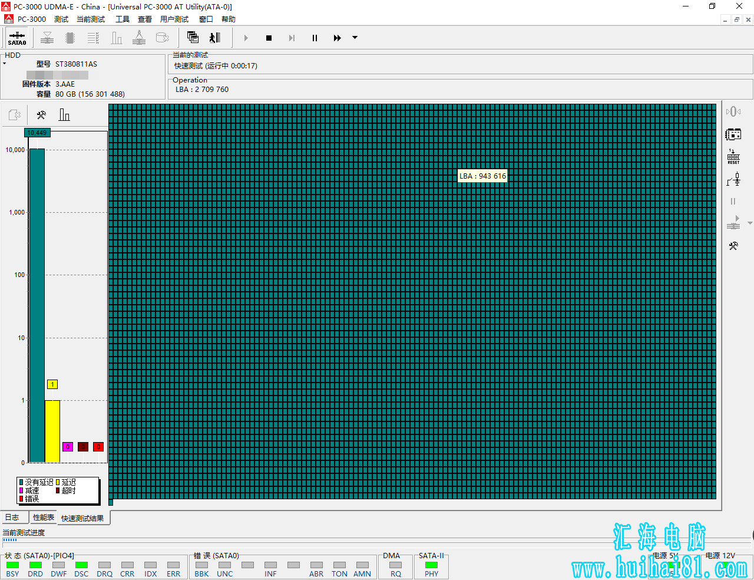Switch to the 日志 tab
The height and width of the screenshot is (580, 754).
pyautogui.click(x=14, y=517)
